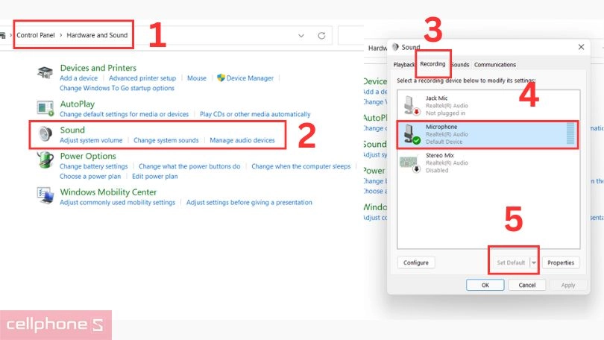
Task: Open the Communications tab
Action: (x=494, y=65)
